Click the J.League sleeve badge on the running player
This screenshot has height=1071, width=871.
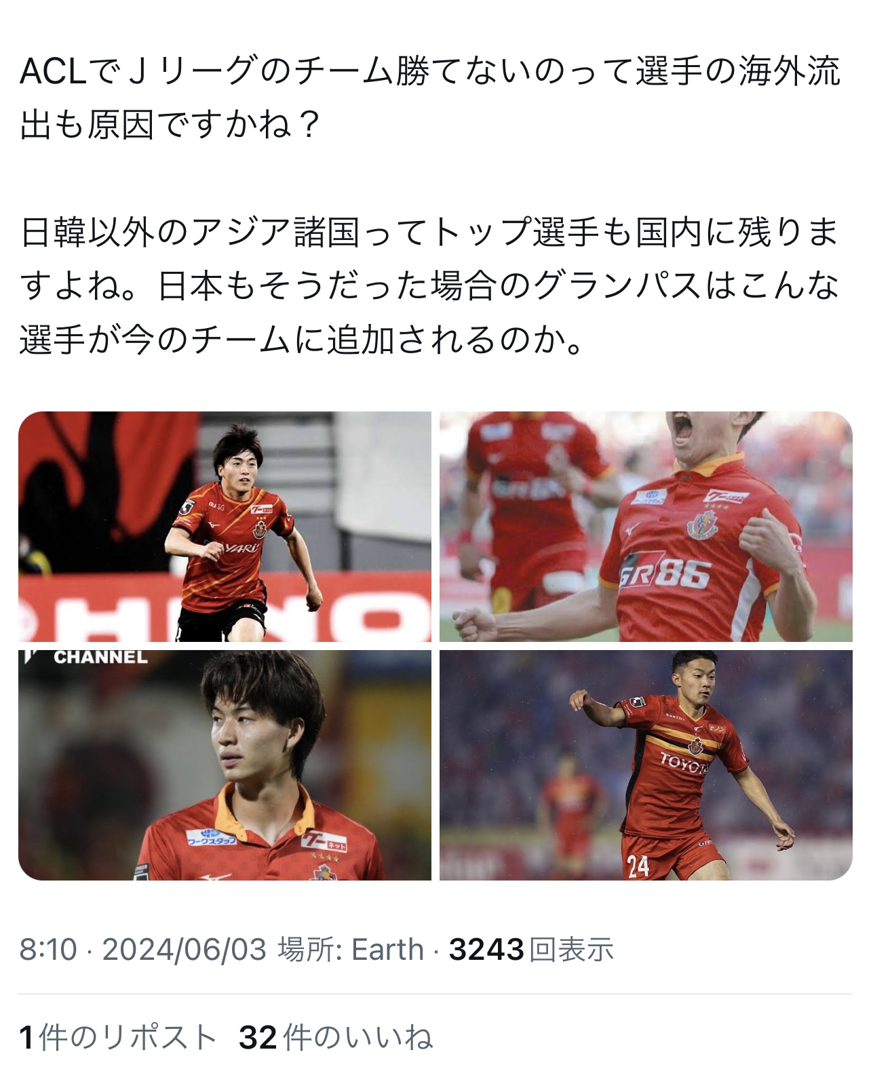187,506
